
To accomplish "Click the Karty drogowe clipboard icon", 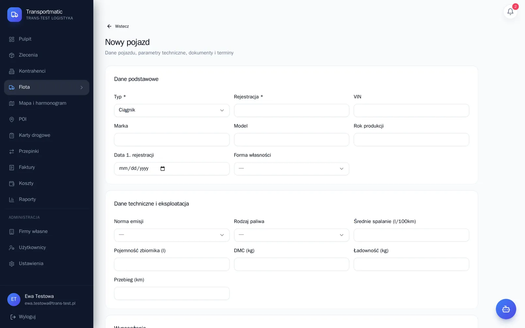I will pos(11,135).
